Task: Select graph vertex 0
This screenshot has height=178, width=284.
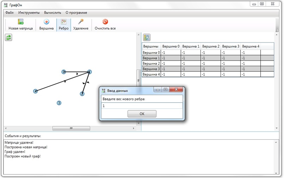Action: 63,72
